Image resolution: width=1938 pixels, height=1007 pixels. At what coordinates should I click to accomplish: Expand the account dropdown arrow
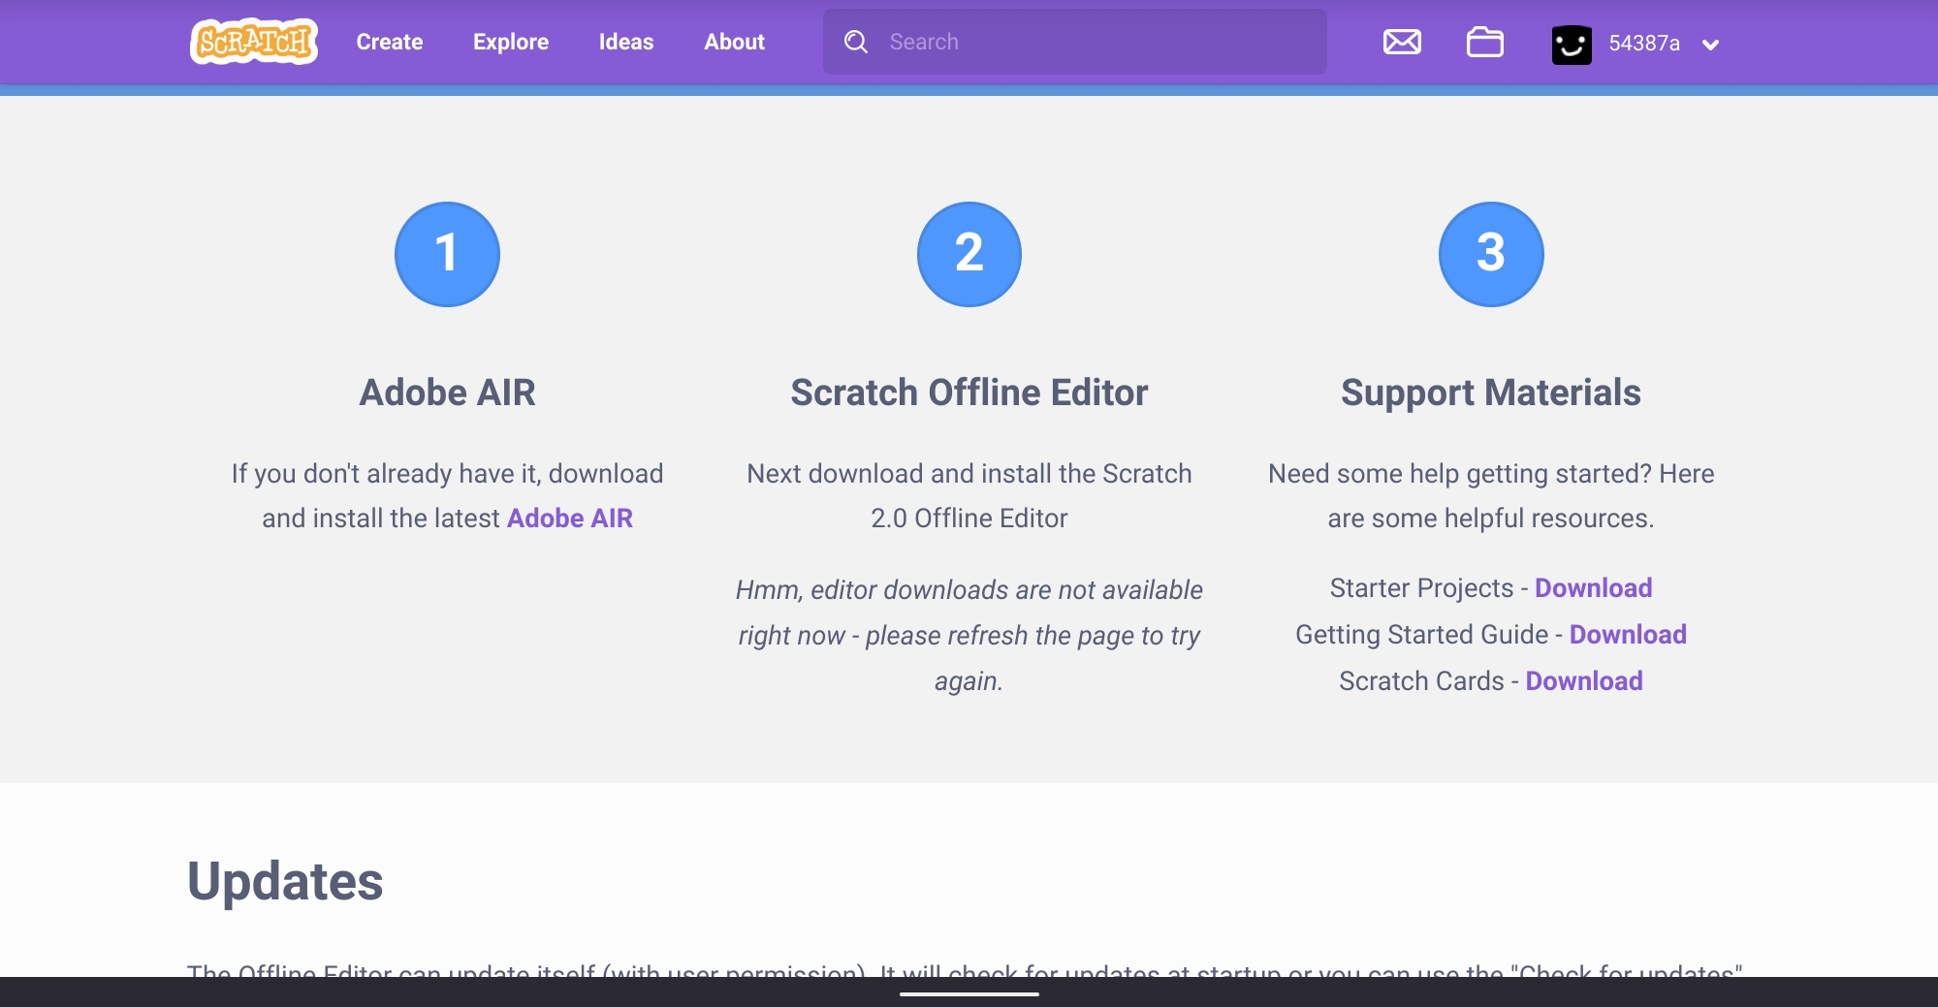pos(1711,45)
